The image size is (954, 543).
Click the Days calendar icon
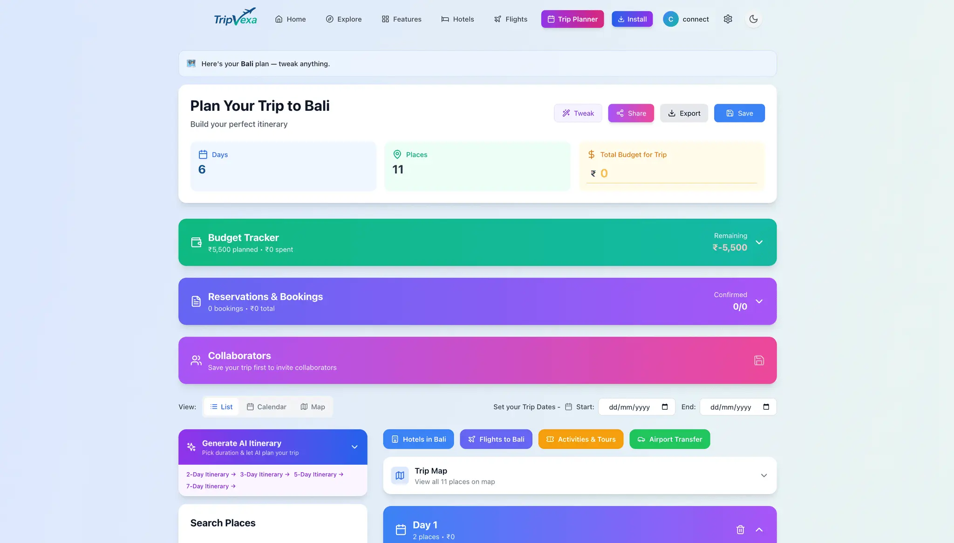click(x=203, y=155)
